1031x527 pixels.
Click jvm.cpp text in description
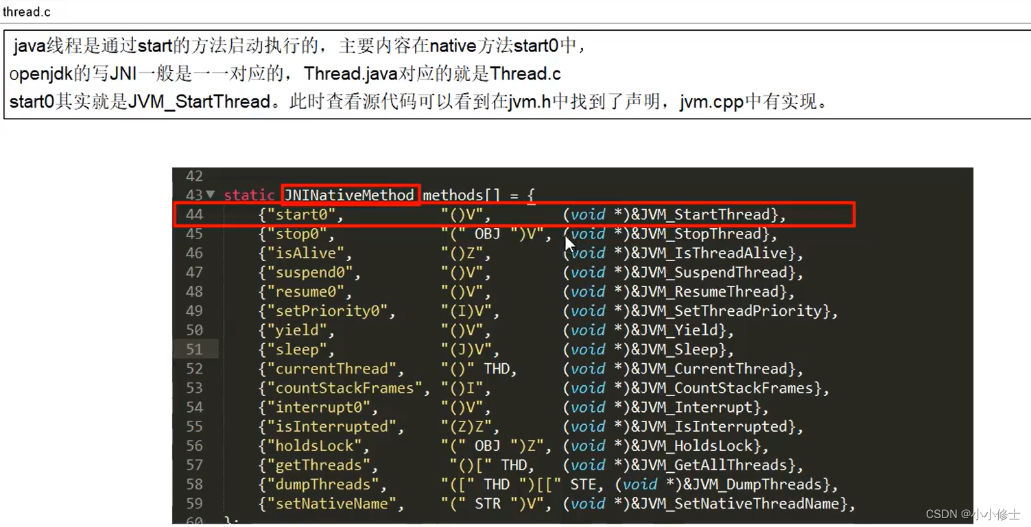(711, 102)
